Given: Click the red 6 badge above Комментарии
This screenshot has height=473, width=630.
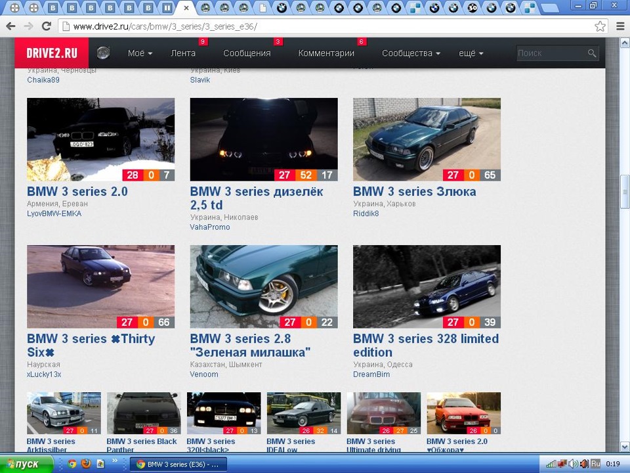Looking at the screenshot, I should click(362, 41).
